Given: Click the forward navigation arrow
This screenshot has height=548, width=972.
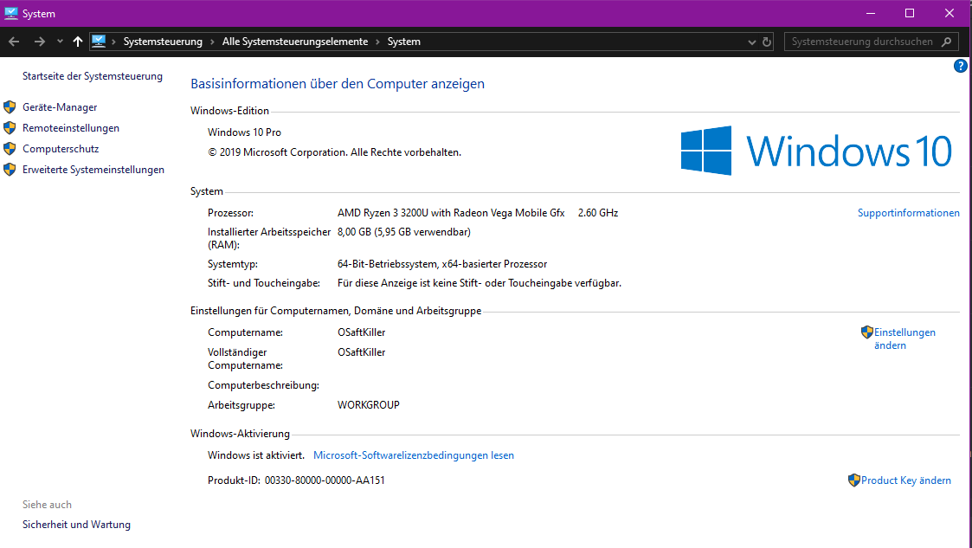Looking at the screenshot, I should click(40, 42).
